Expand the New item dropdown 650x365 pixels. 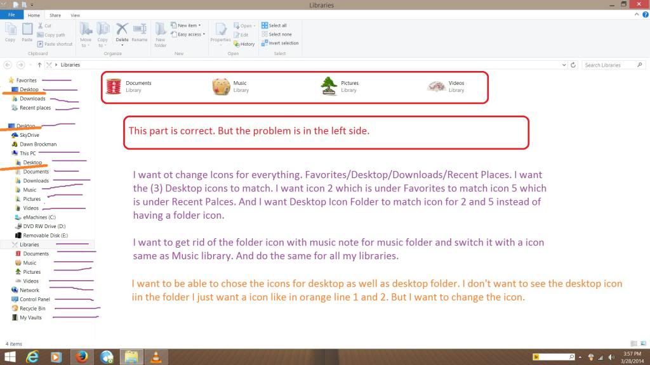tap(188, 25)
